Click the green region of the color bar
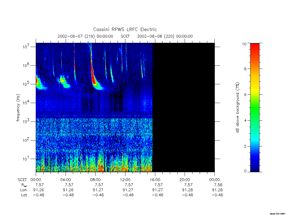286x215 pixels. coord(255,108)
